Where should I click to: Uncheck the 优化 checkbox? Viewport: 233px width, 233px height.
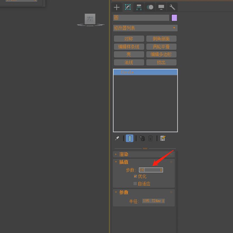135,176
